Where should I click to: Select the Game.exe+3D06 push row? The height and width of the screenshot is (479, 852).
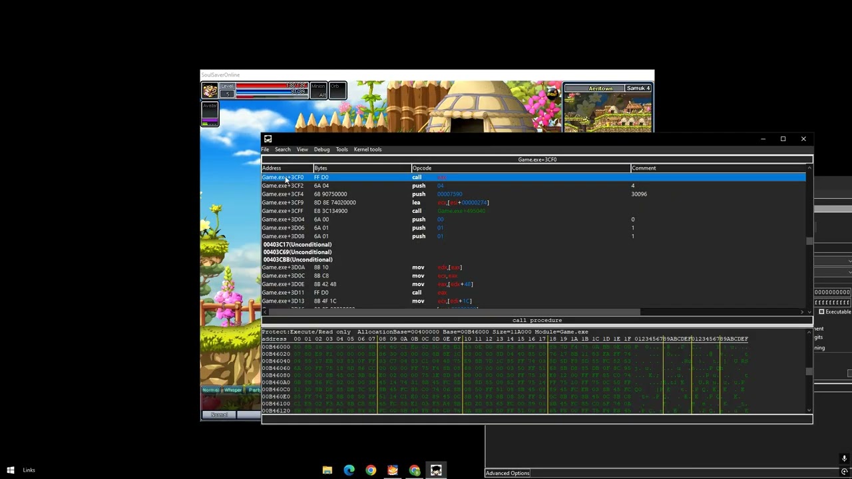(x=533, y=228)
